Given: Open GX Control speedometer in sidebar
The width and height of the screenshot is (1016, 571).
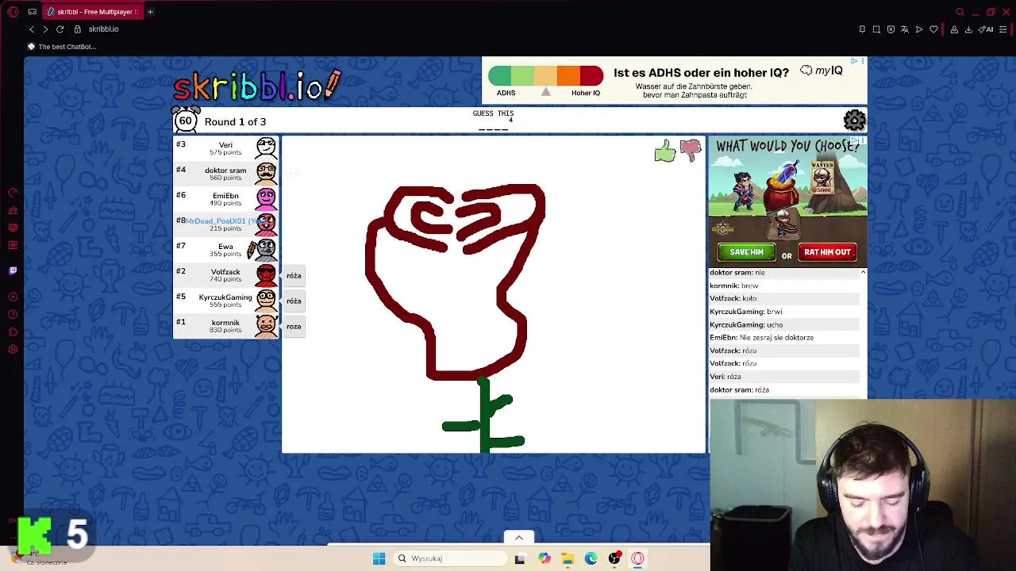Looking at the screenshot, I should click(13, 193).
